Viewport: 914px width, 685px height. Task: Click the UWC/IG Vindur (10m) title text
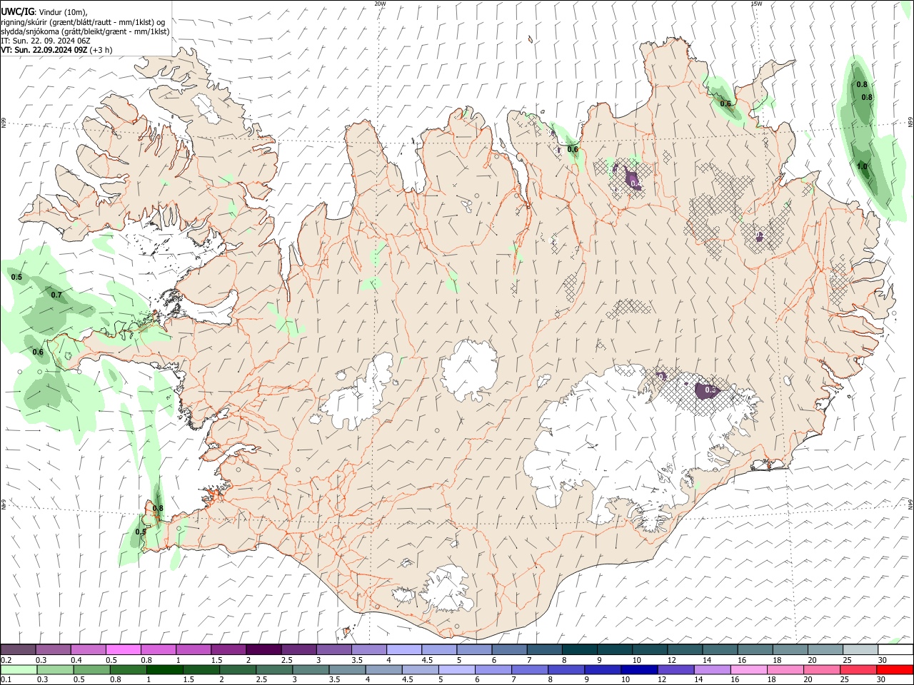(44, 12)
